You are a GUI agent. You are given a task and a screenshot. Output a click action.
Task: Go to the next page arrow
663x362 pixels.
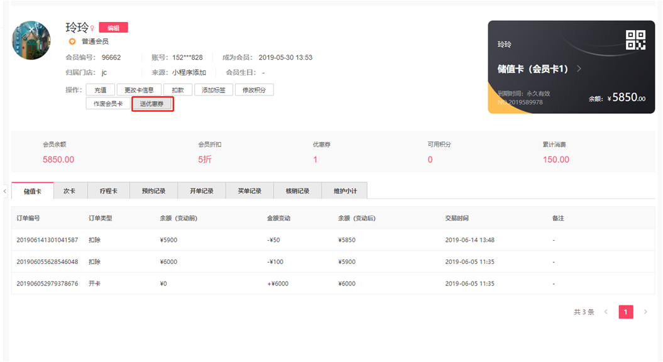coord(645,312)
